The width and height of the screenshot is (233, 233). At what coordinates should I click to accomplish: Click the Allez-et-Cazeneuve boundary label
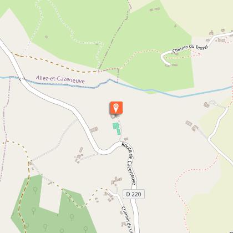(60, 79)
